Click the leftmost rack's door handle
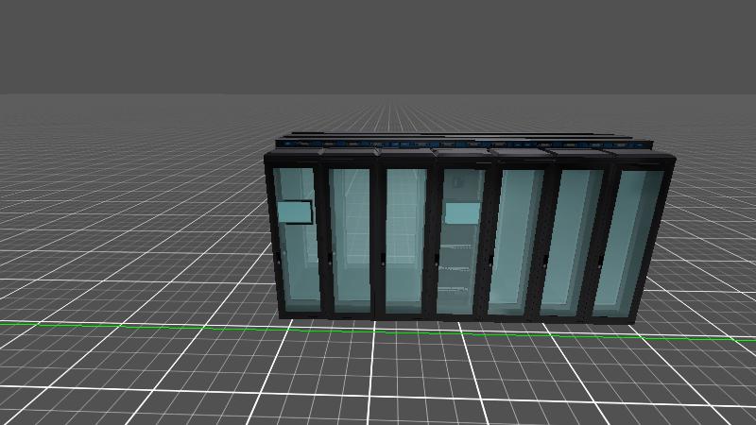Screen dimensions: 756x425 tap(278, 257)
